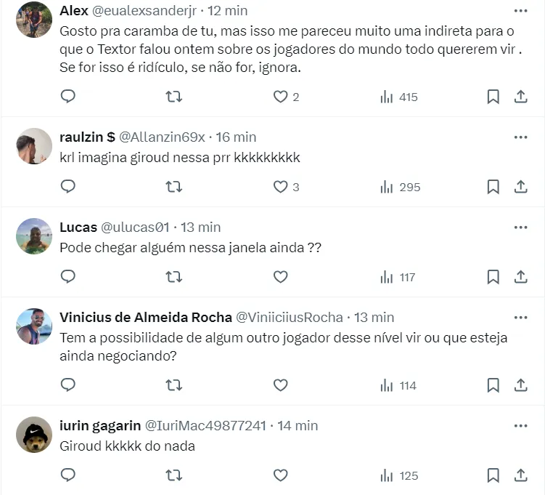Open the 16 min timestamp on raulzin's tweet
The height and width of the screenshot is (495, 545).
[x=236, y=137]
